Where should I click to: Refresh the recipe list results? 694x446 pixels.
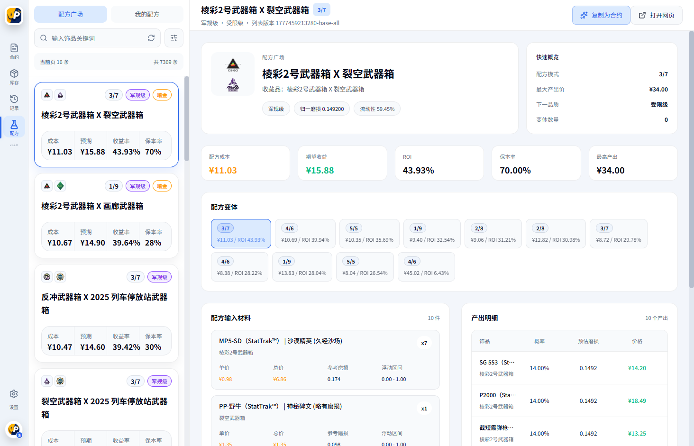click(151, 38)
